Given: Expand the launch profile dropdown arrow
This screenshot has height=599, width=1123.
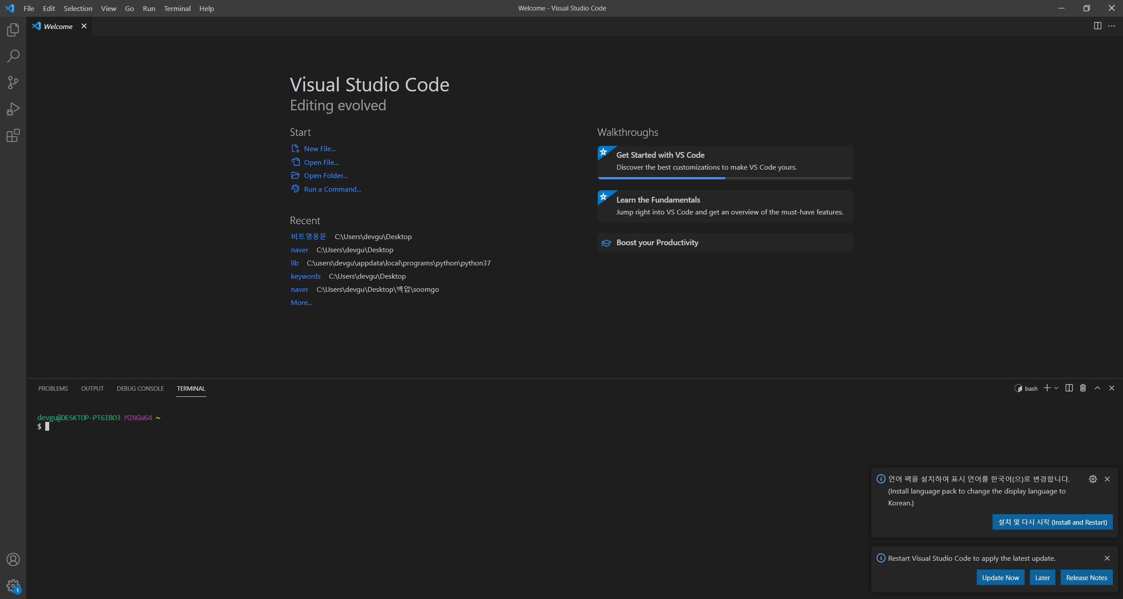Looking at the screenshot, I should pos(1056,388).
